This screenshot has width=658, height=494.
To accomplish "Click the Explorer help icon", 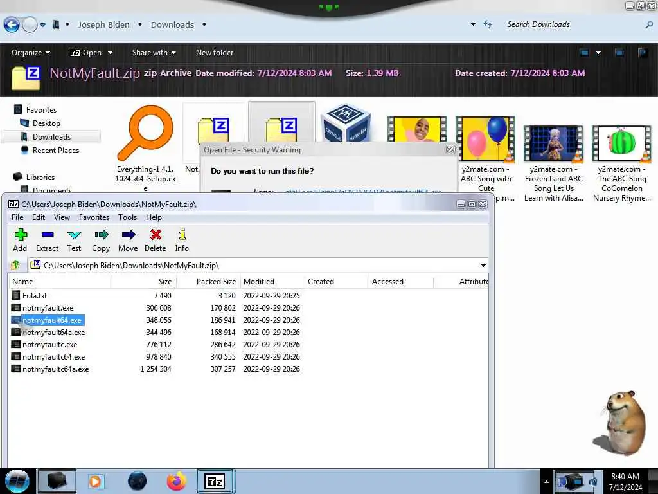I will 643,53.
